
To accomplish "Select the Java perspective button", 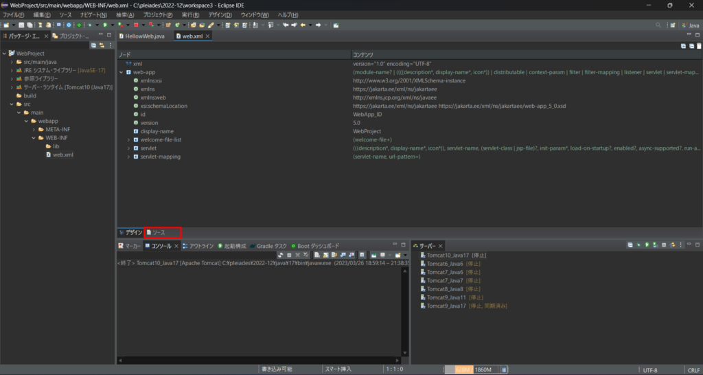I will pyautogui.click(x=690, y=25).
